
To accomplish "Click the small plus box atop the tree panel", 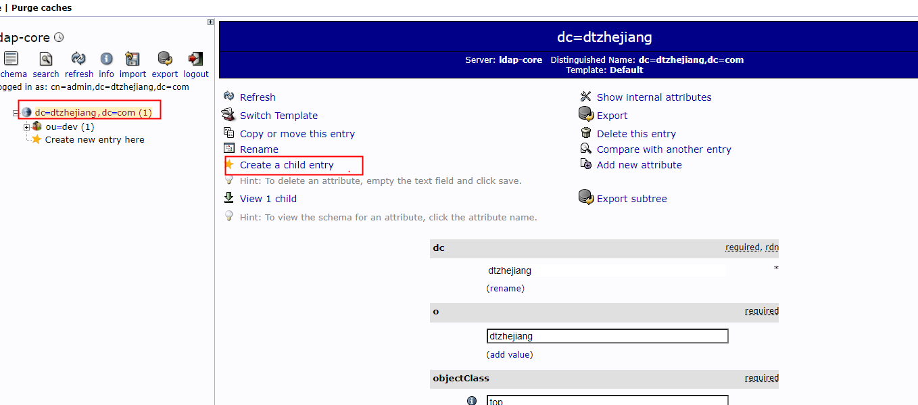I will pos(210,22).
